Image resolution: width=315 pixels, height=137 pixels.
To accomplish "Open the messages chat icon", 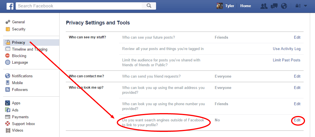I will coord(274,6).
